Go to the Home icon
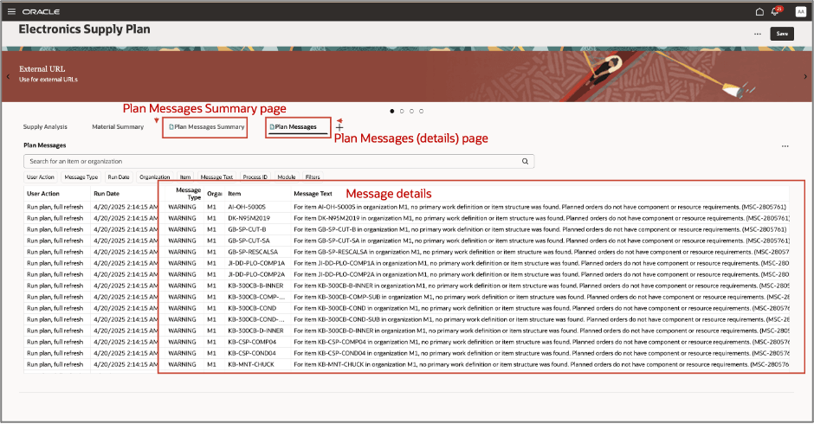Viewport: 814px width, 424px height. [x=759, y=11]
